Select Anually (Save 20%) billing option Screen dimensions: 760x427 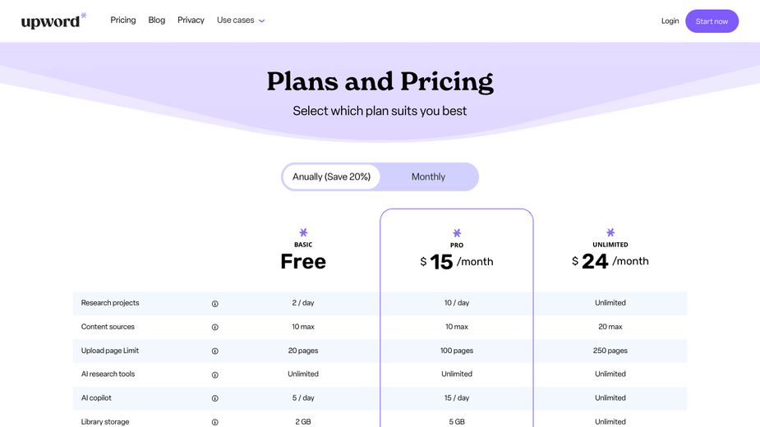(x=332, y=177)
